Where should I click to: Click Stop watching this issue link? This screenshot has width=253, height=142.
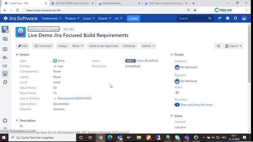point(196,105)
